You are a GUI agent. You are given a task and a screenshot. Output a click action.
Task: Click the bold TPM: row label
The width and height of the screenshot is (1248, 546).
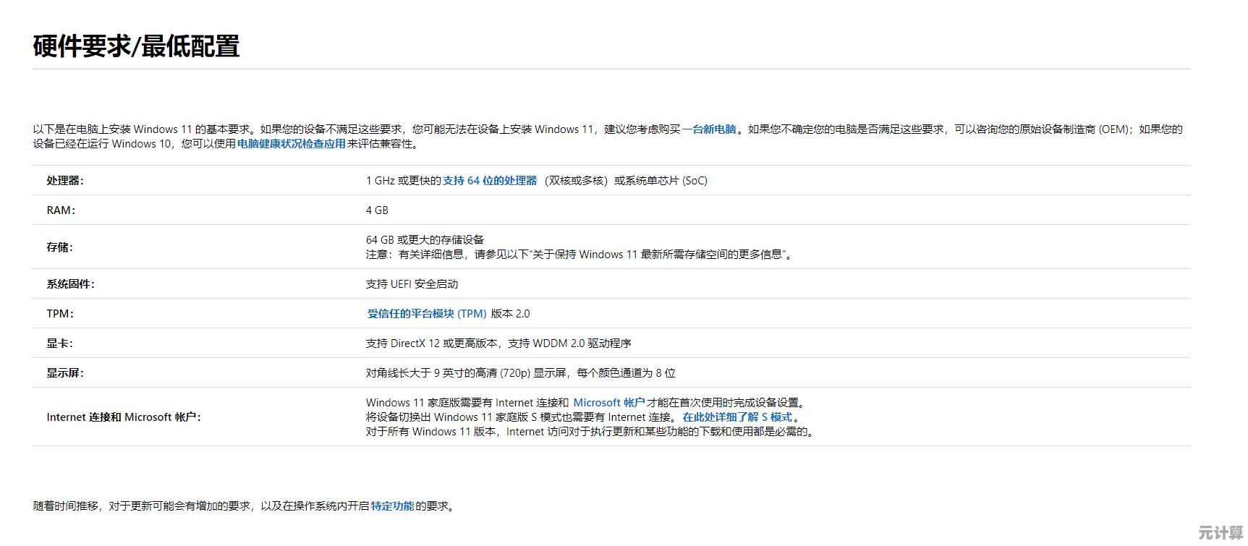(60, 314)
